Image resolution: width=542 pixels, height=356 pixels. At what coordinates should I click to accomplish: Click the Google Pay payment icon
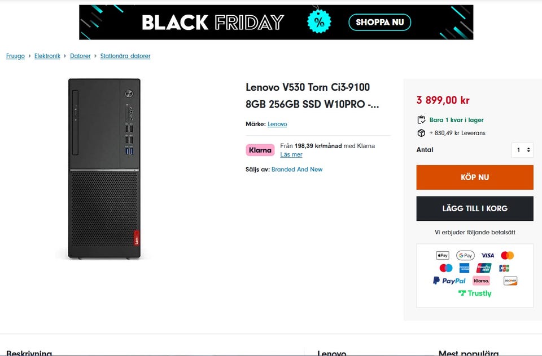coord(465,255)
